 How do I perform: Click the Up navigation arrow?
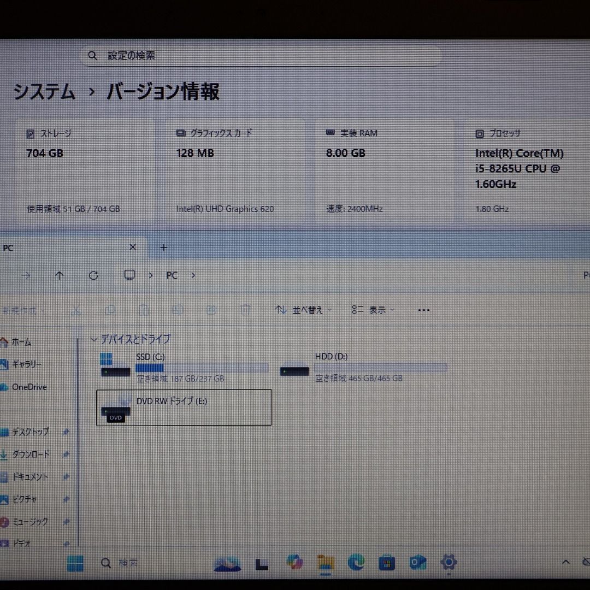[x=60, y=275]
